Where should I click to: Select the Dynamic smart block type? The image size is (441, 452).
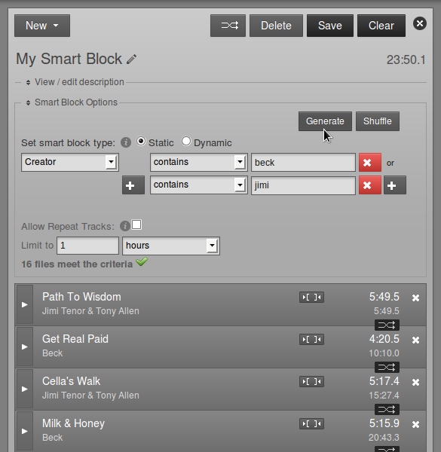pos(186,142)
